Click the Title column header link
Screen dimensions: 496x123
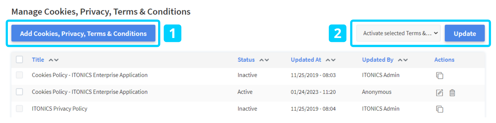pos(38,60)
